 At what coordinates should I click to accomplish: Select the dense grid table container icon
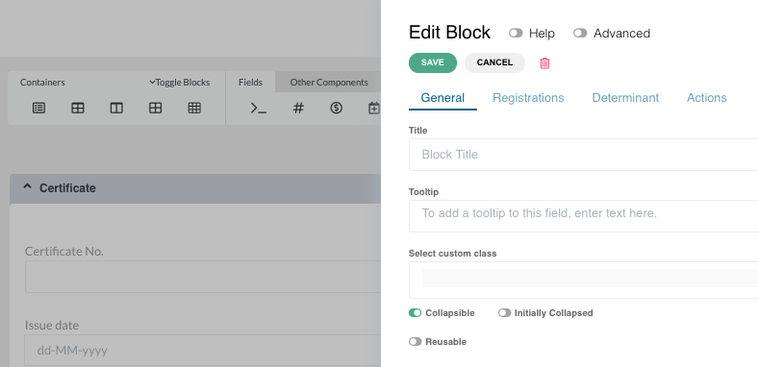coord(194,109)
